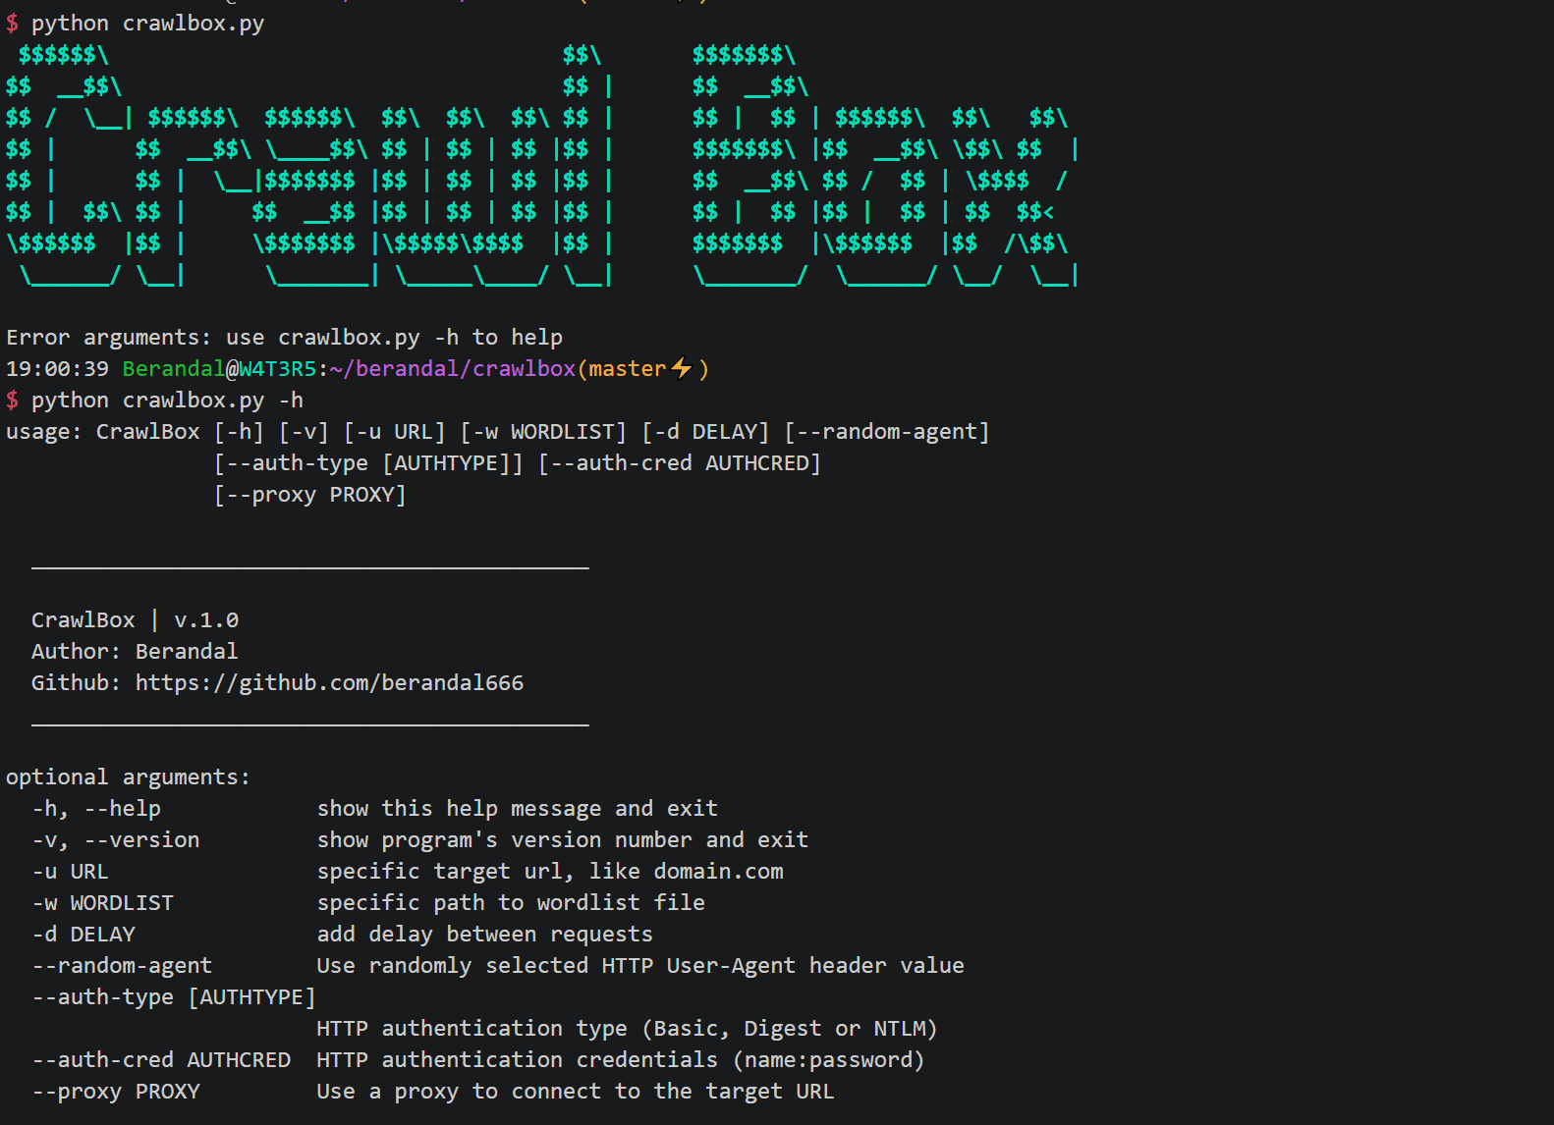Click the '-u URL' option
The height and width of the screenshot is (1125, 1554).
tap(70, 872)
